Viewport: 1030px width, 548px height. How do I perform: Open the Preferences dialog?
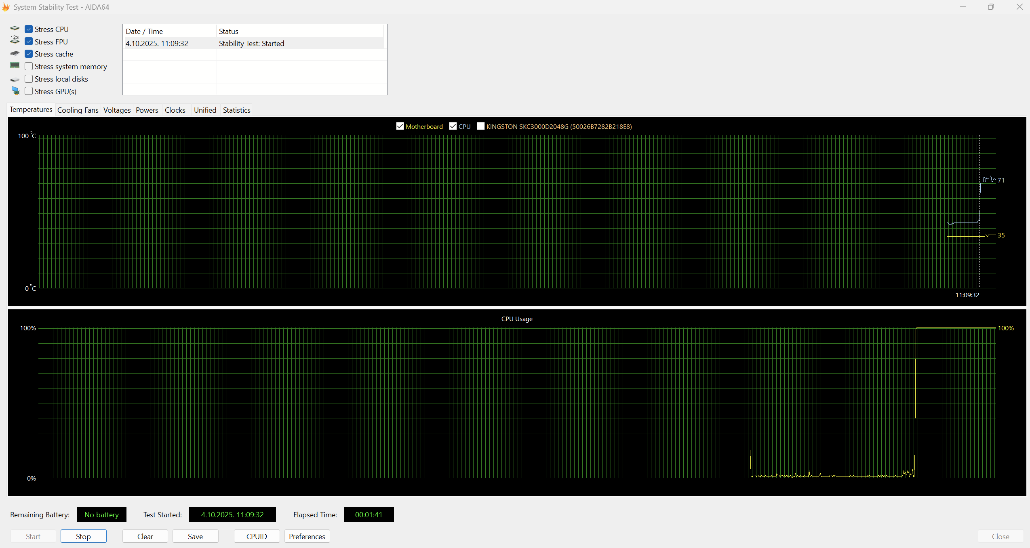point(307,536)
